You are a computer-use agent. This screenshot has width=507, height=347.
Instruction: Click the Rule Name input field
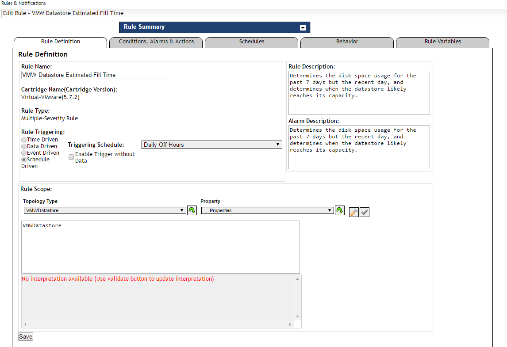coord(94,75)
